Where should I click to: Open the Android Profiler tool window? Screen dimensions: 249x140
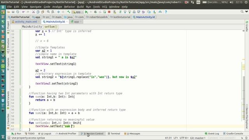66,134
